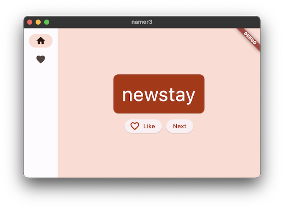Click the 'Like' text label

[x=149, y=126]
